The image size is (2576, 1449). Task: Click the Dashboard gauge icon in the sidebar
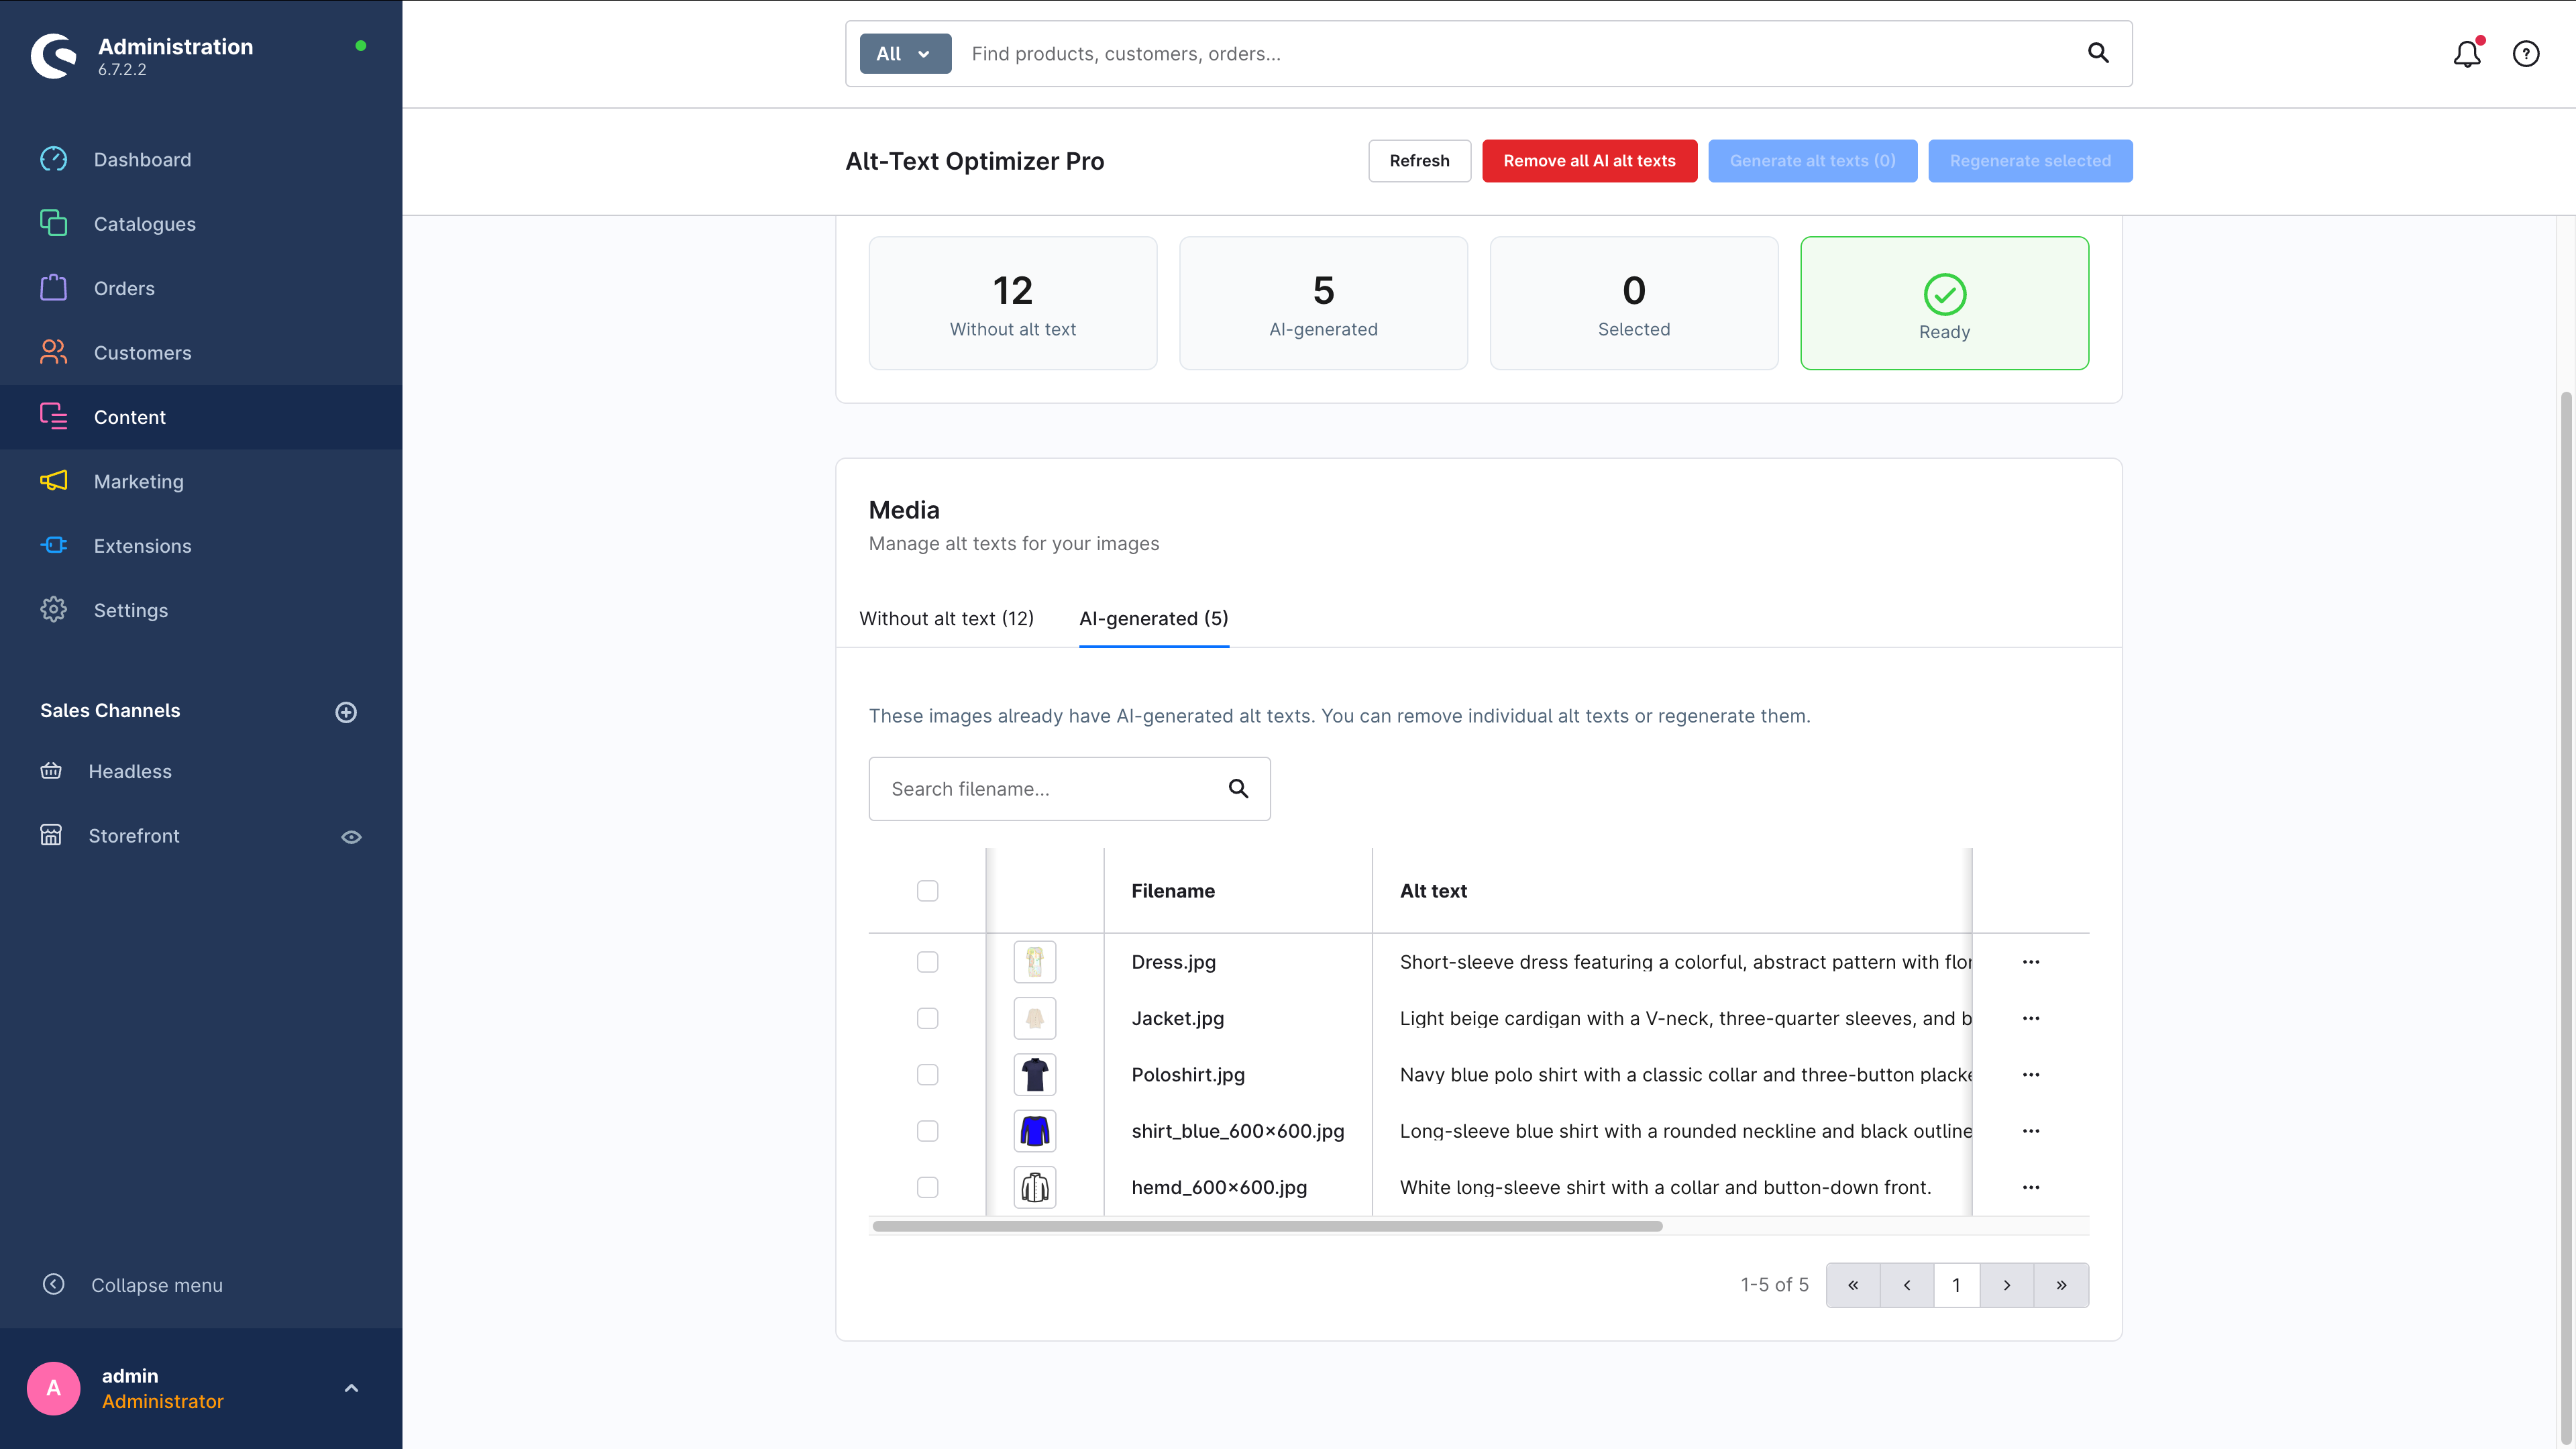(x=54, y=160)
